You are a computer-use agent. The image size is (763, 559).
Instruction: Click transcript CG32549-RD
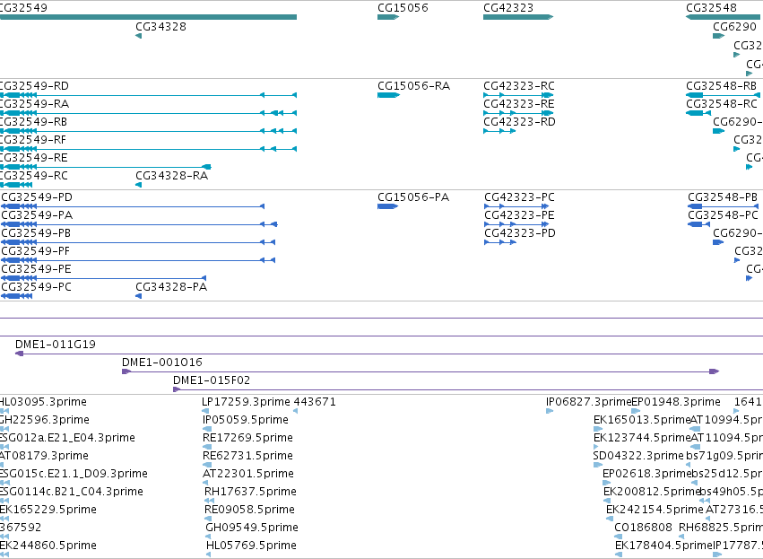click(x=148, y=95)
